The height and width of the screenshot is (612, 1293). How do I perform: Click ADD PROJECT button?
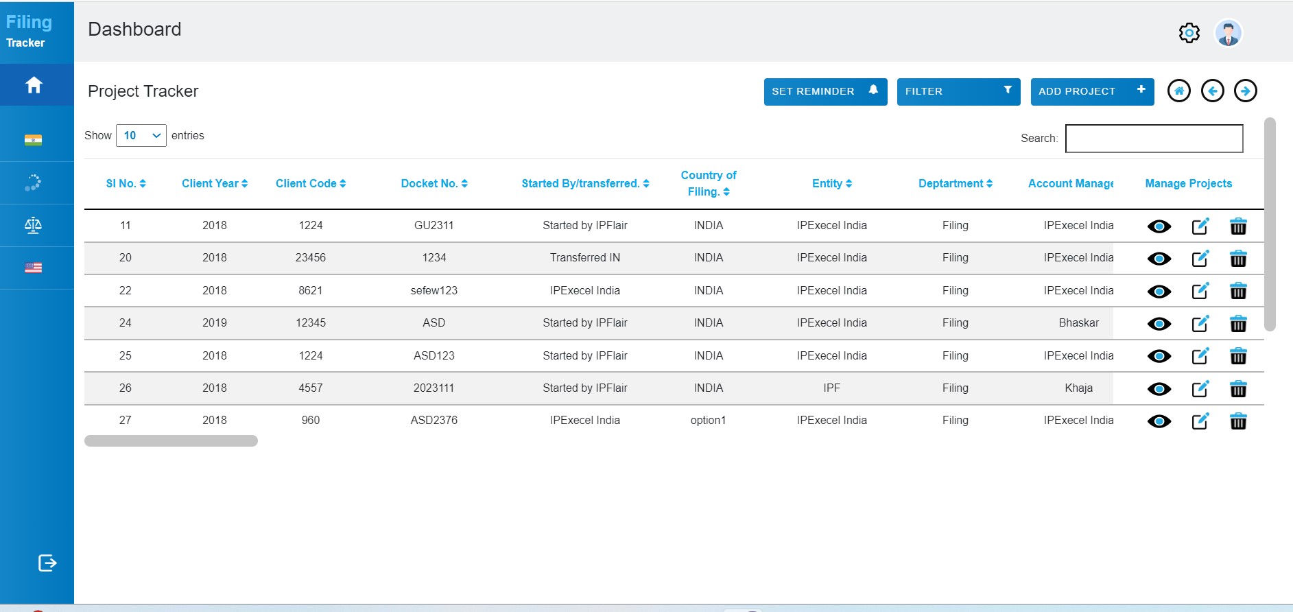(1093, 91)
